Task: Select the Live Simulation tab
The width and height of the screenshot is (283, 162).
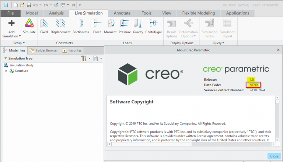Action: 88,13
